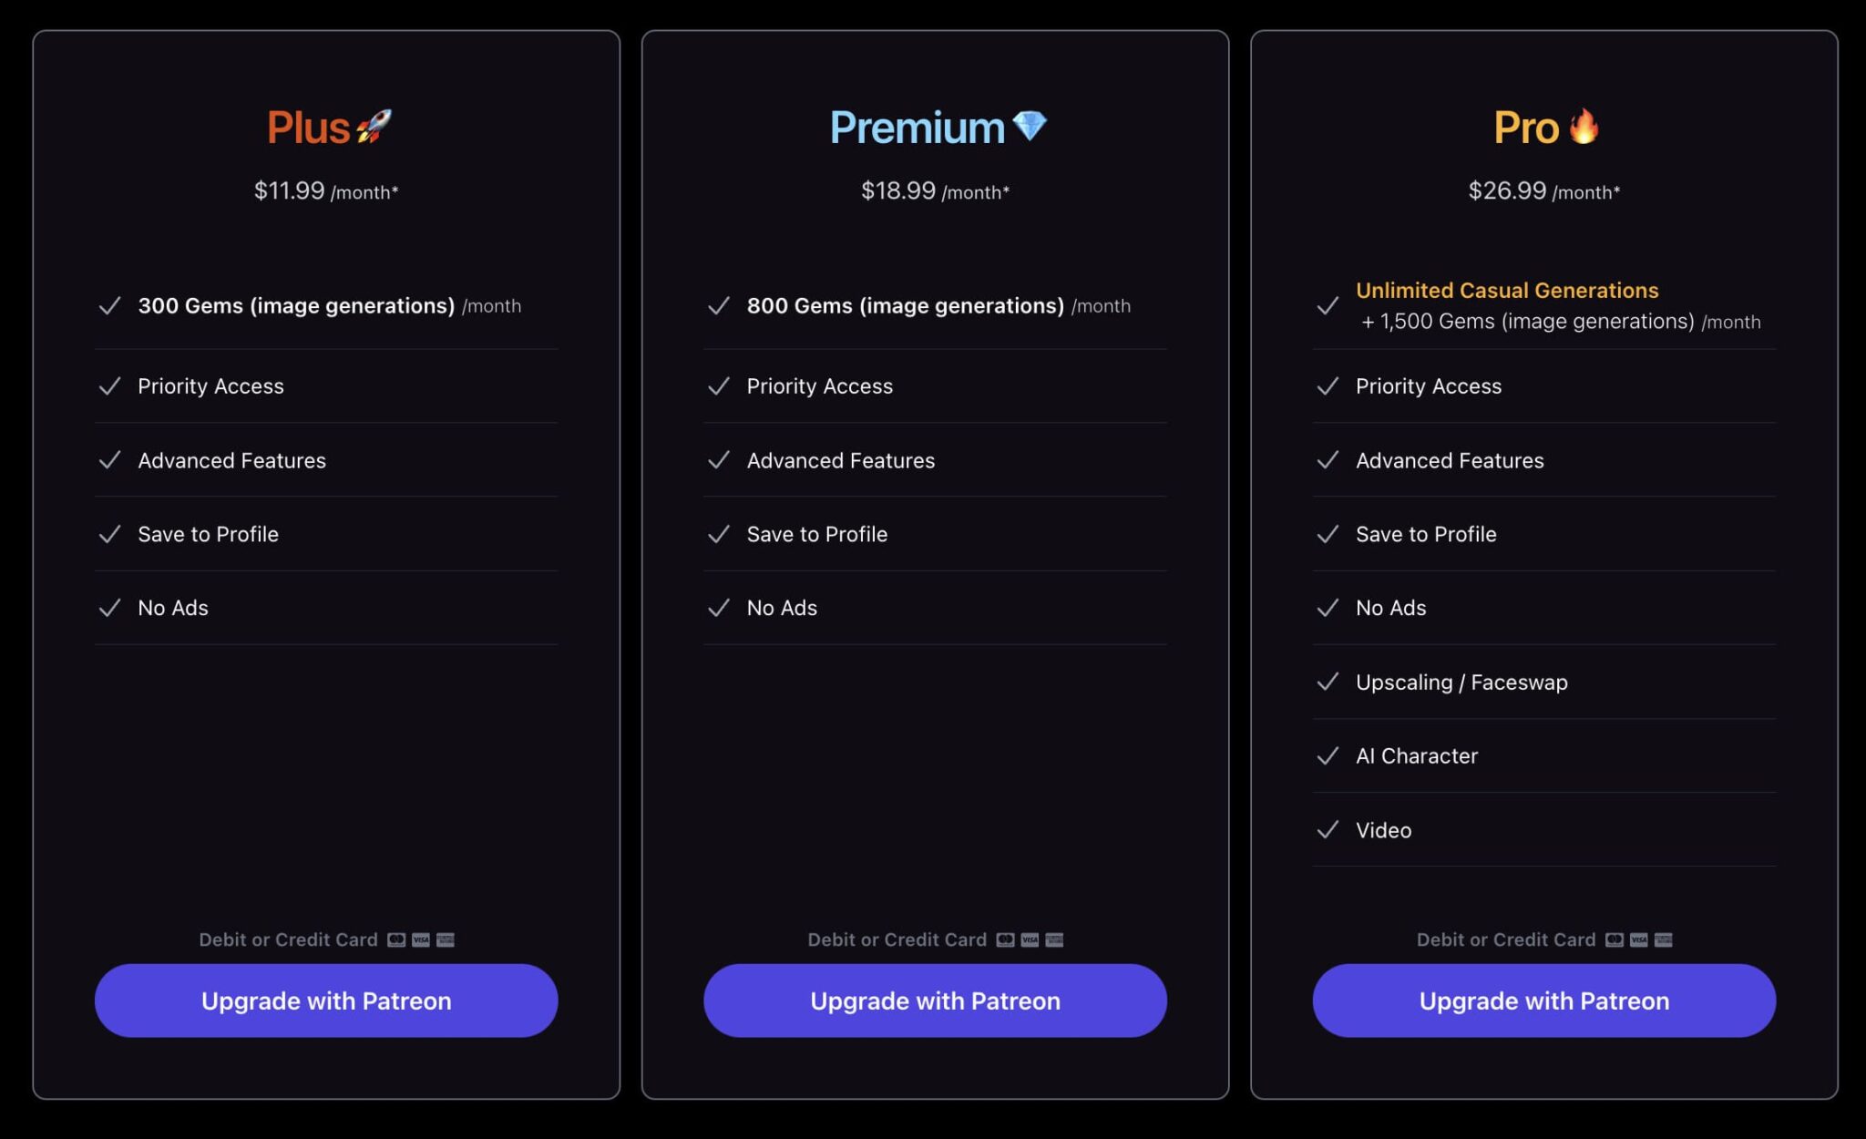Screen dimensions: 1866x1139
Task: Click the Unlimited Casual Generations text
Action: (1507, 291)
